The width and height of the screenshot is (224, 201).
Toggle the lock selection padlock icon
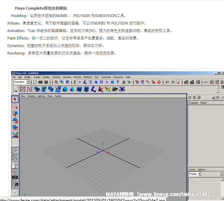(124, 82)
